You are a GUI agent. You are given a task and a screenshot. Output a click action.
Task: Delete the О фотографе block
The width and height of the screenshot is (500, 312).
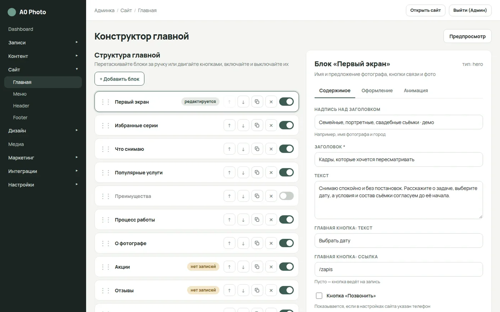click(x=271, y=243)
